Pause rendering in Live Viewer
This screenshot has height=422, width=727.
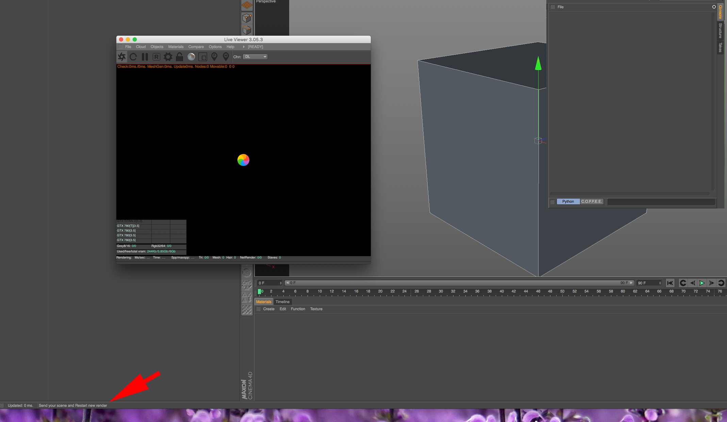(145, 57)
